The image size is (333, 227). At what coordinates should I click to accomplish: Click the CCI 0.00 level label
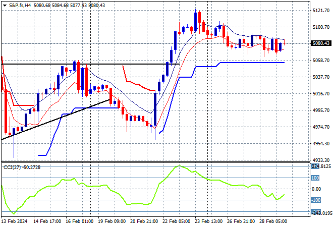coord(315,189)
